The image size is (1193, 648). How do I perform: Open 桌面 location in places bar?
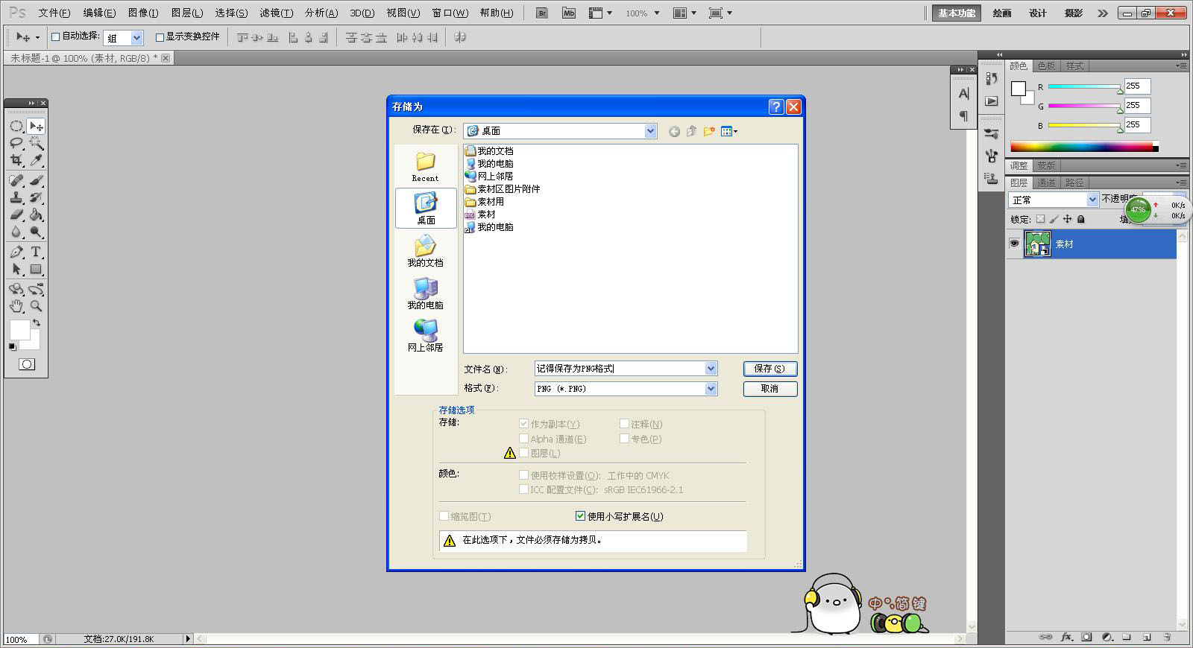click(426, 208)
